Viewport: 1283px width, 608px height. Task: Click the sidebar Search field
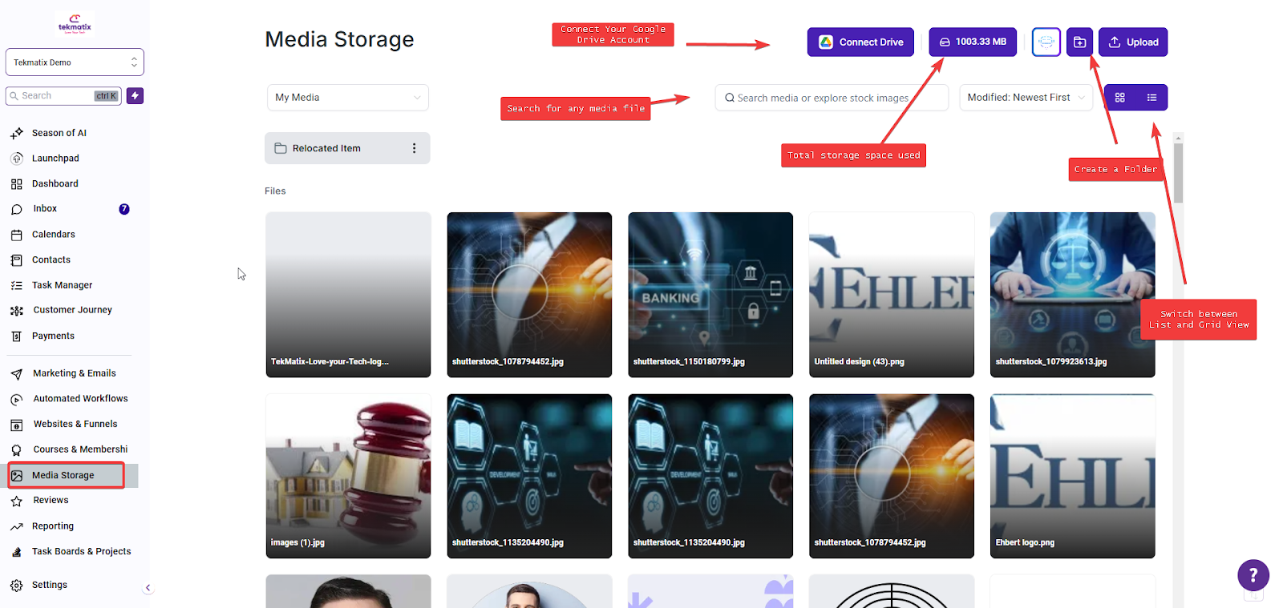pos(63,96)
